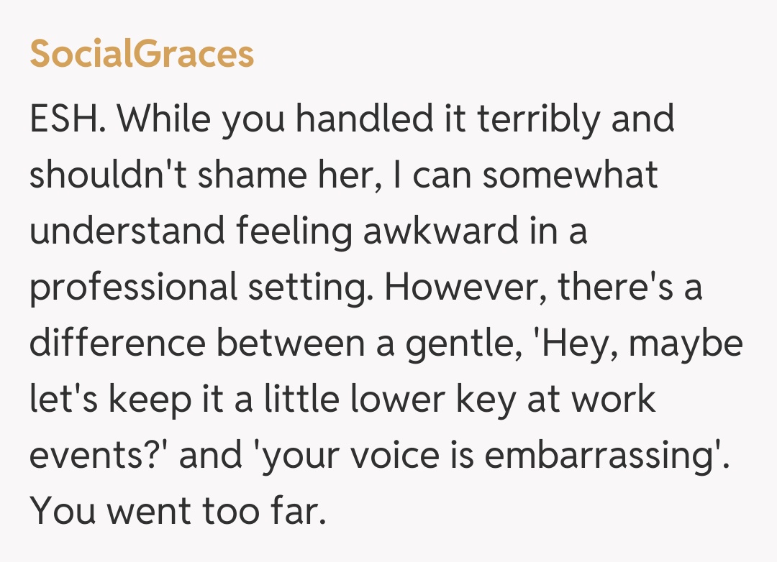
Task: Click the word 'difference' in the comment
Action: [117, 344]
